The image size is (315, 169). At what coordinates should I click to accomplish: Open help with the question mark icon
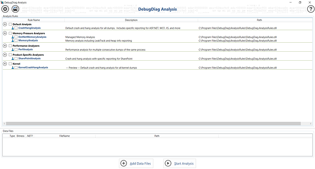310,9
